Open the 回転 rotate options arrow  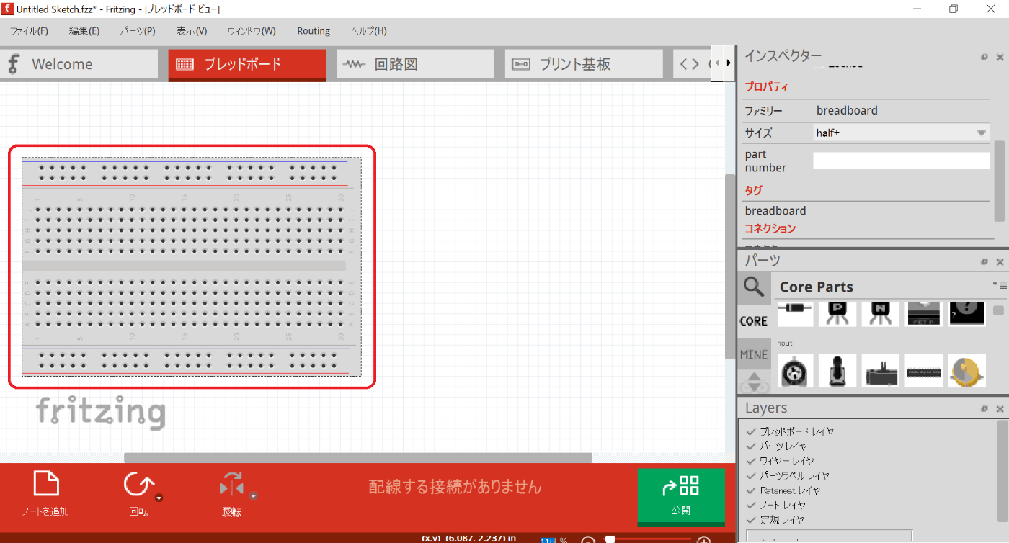(x=159, y=497)
